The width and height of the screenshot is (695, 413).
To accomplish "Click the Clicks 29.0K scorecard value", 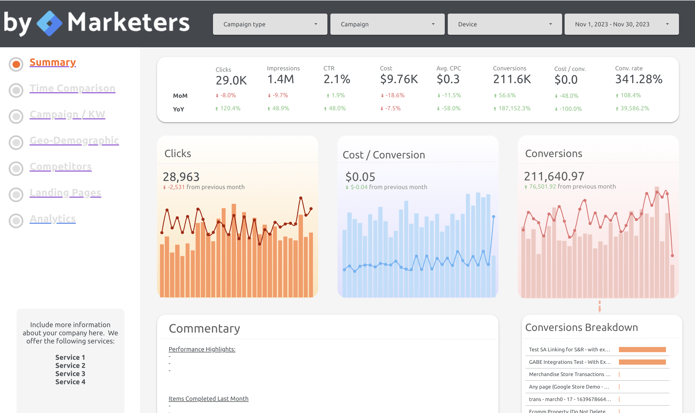I will coord(231,80).
